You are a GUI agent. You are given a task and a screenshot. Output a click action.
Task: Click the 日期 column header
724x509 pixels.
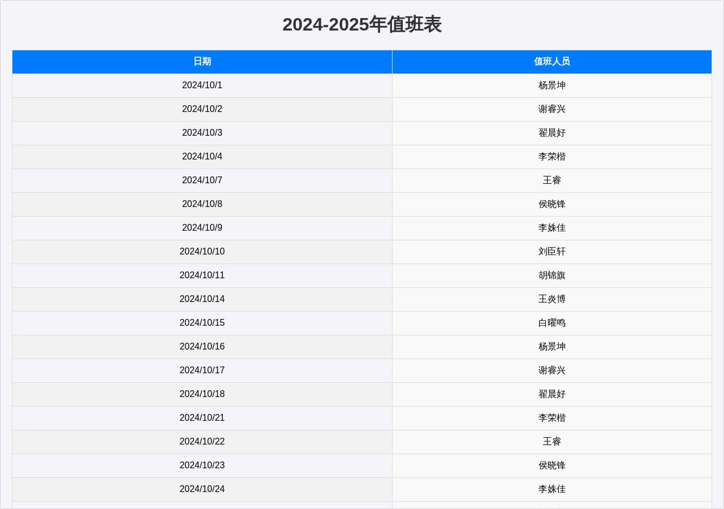pos(202,62)
